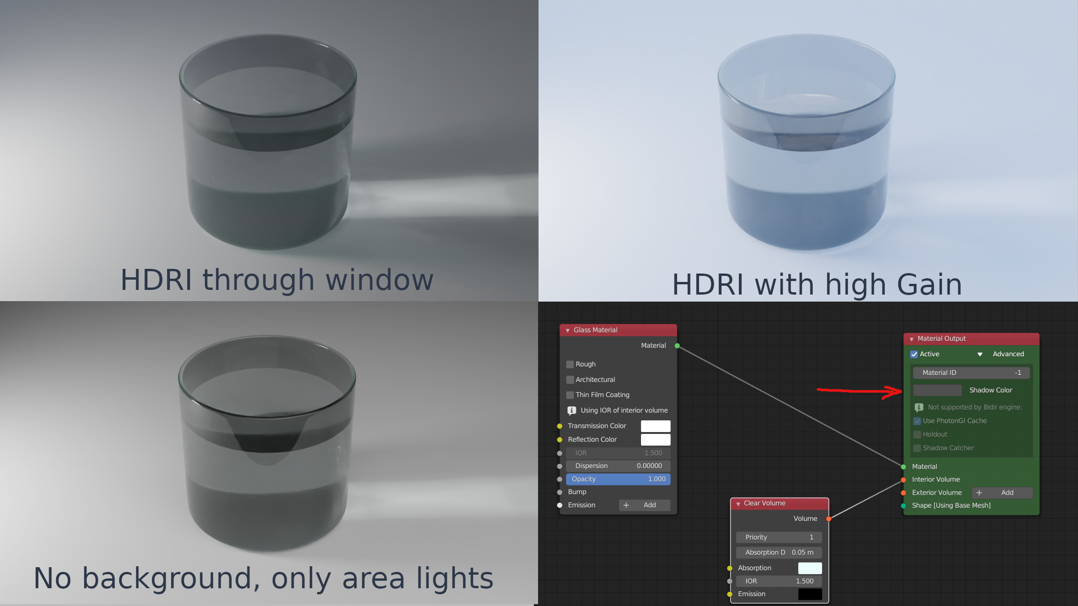
Task: Toggle the Active checkbox on Material Output
Action: (x=914, y=354)
